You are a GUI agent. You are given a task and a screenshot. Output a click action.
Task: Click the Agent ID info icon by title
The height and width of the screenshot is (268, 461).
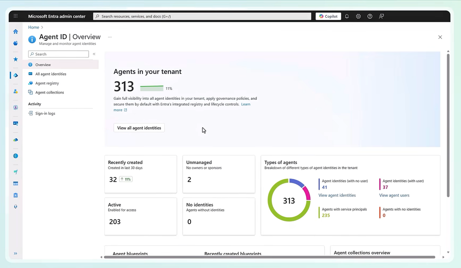[x=32, y=39]
